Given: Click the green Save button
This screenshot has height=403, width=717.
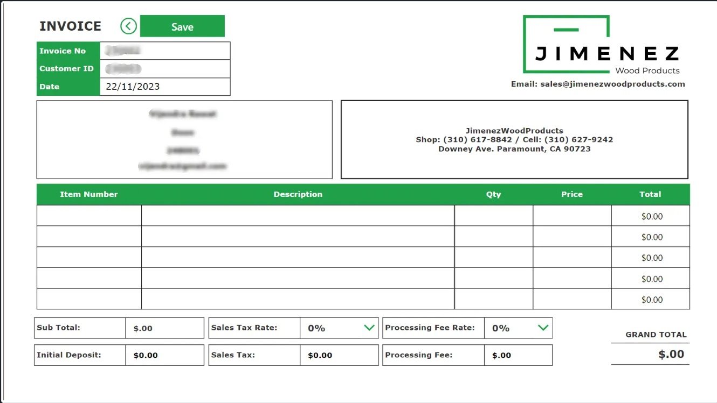Looking at the screenshot, I should (182, 26).
